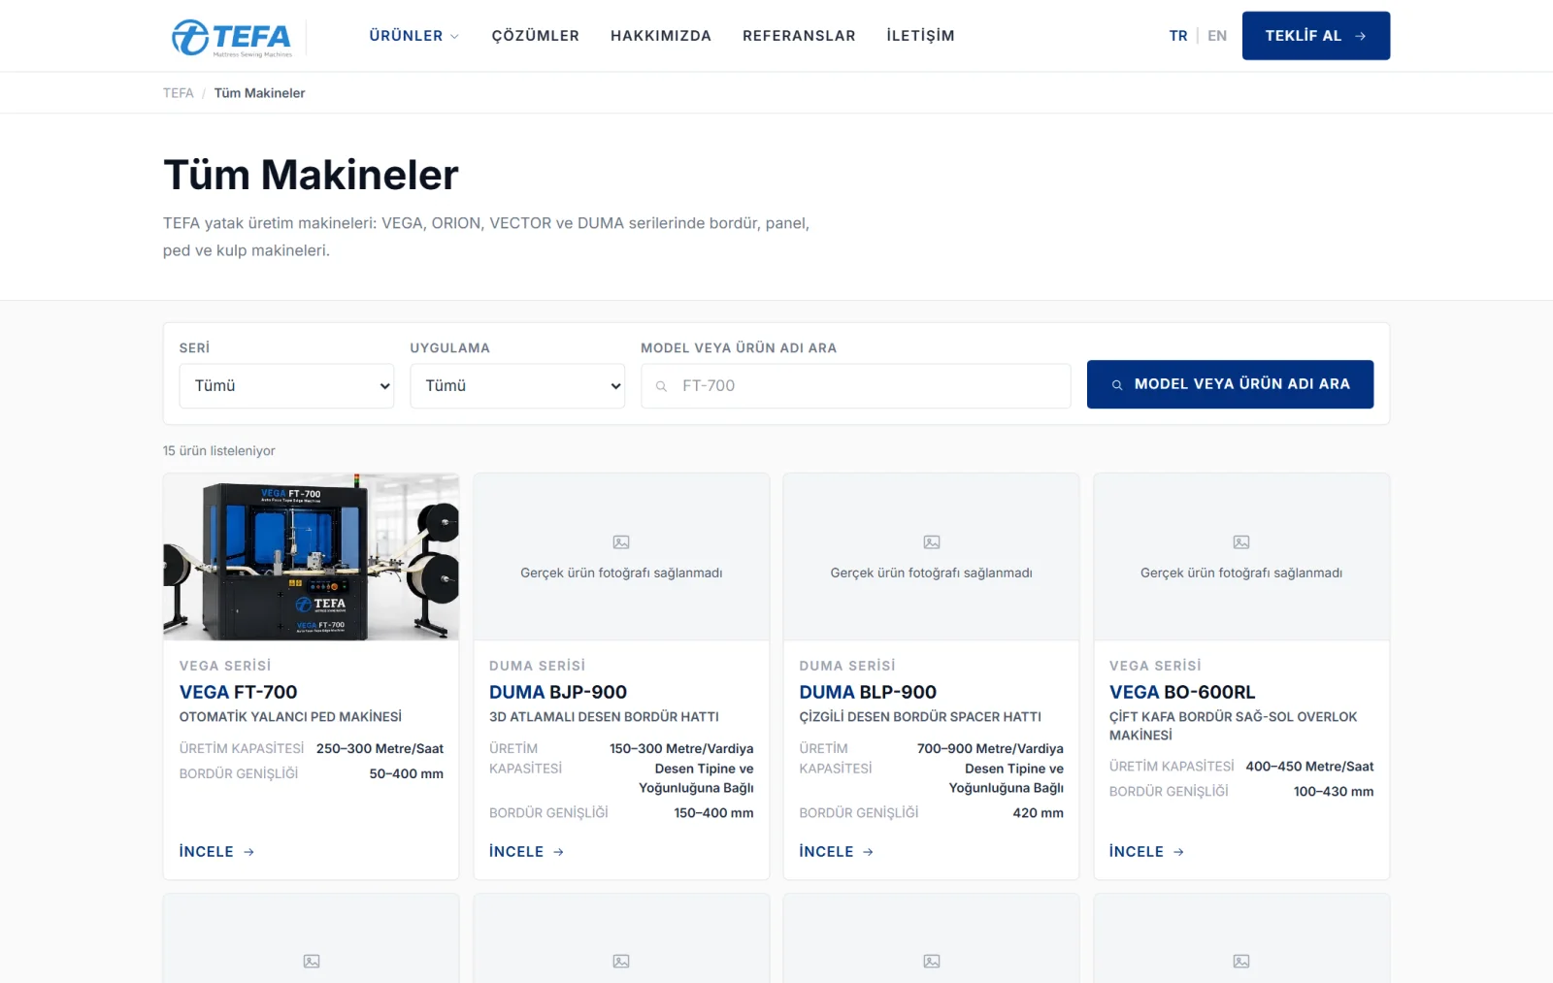
Task: Open the VEGA FT-700 product title
Action: (x=239, y=692)
